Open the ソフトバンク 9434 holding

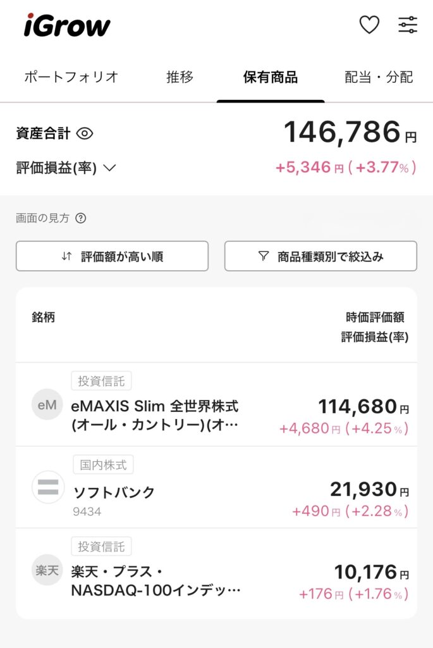click(216, 487)
